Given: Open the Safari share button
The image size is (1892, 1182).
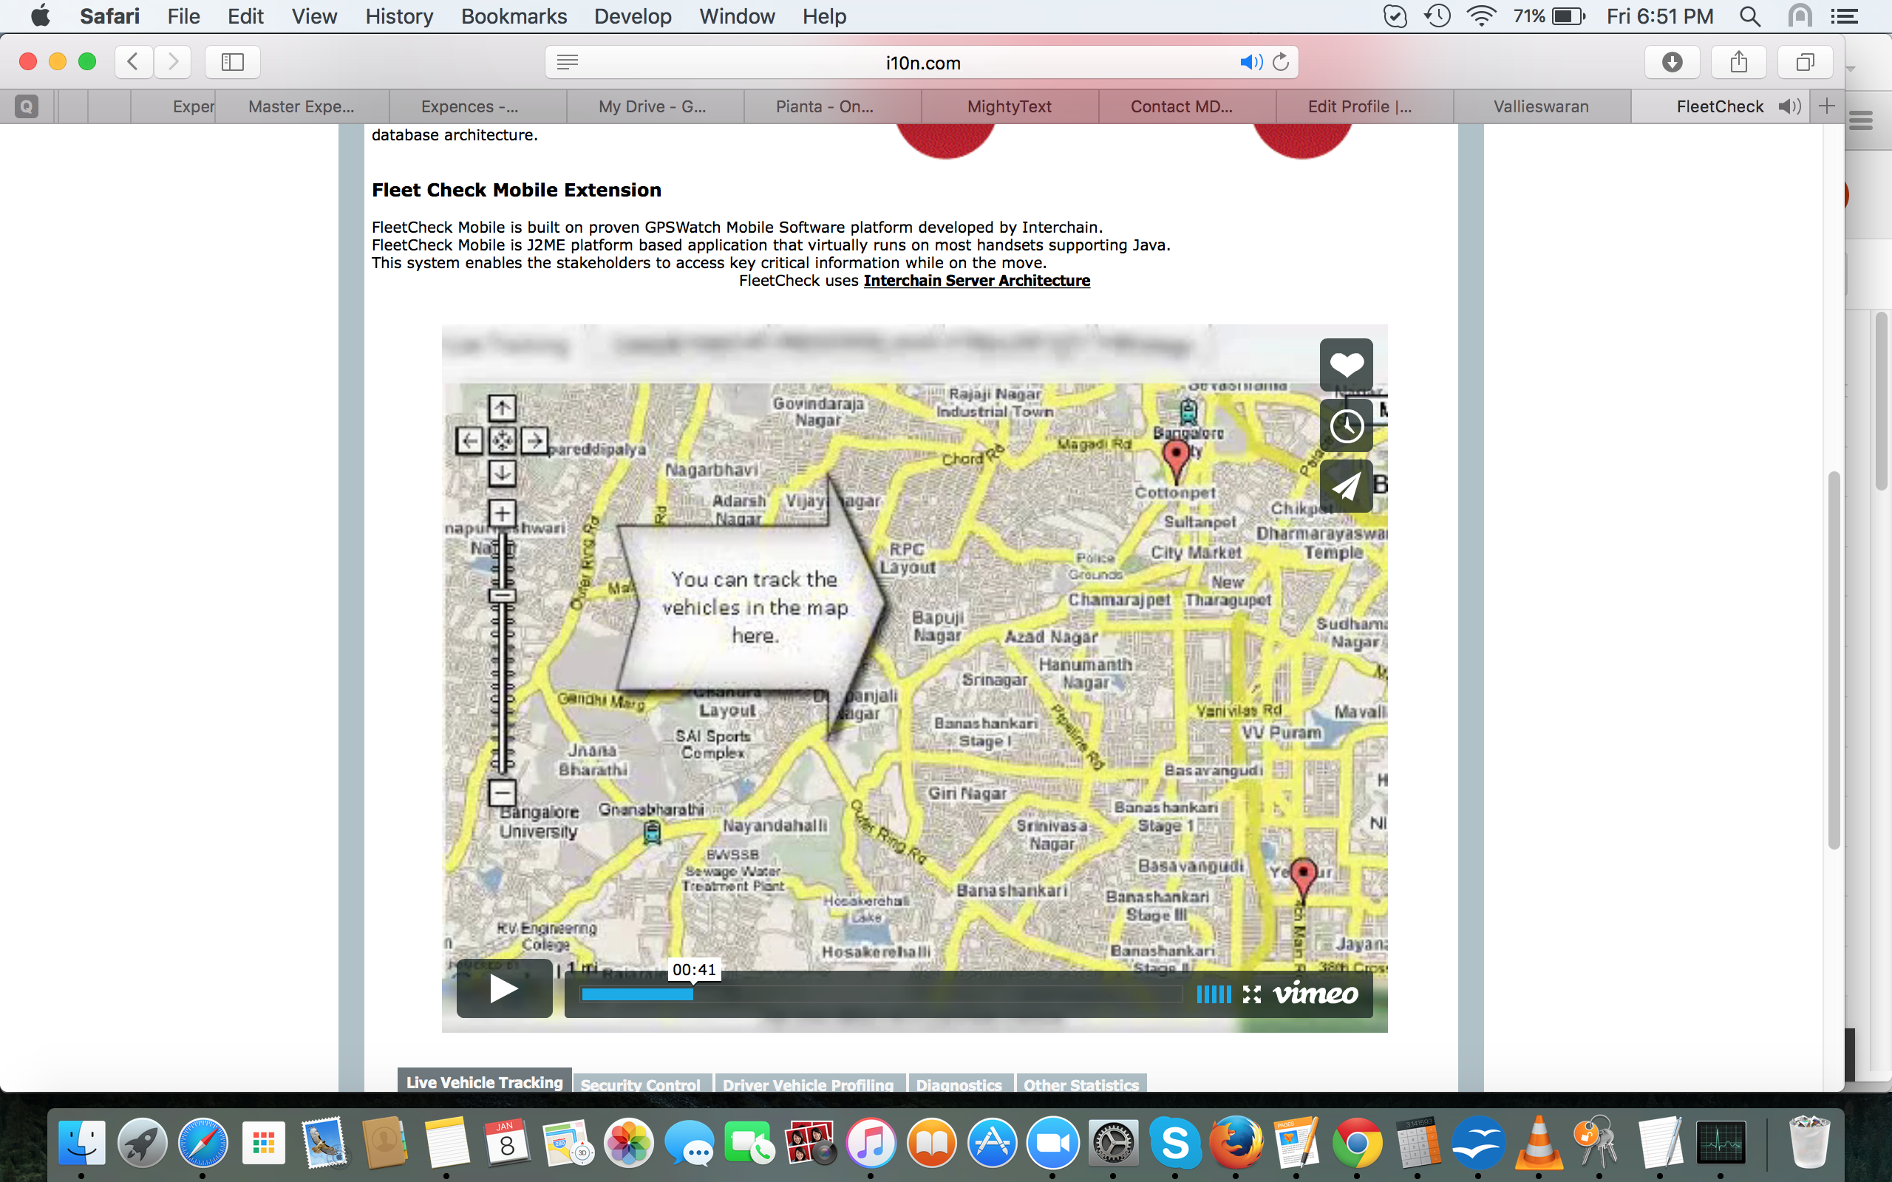Looking at the screenshot, I should click(1738, 62).
